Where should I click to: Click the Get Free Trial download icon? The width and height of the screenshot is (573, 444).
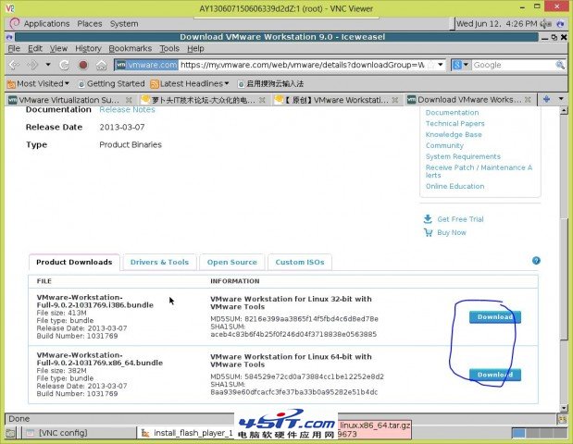pos(428,218)
